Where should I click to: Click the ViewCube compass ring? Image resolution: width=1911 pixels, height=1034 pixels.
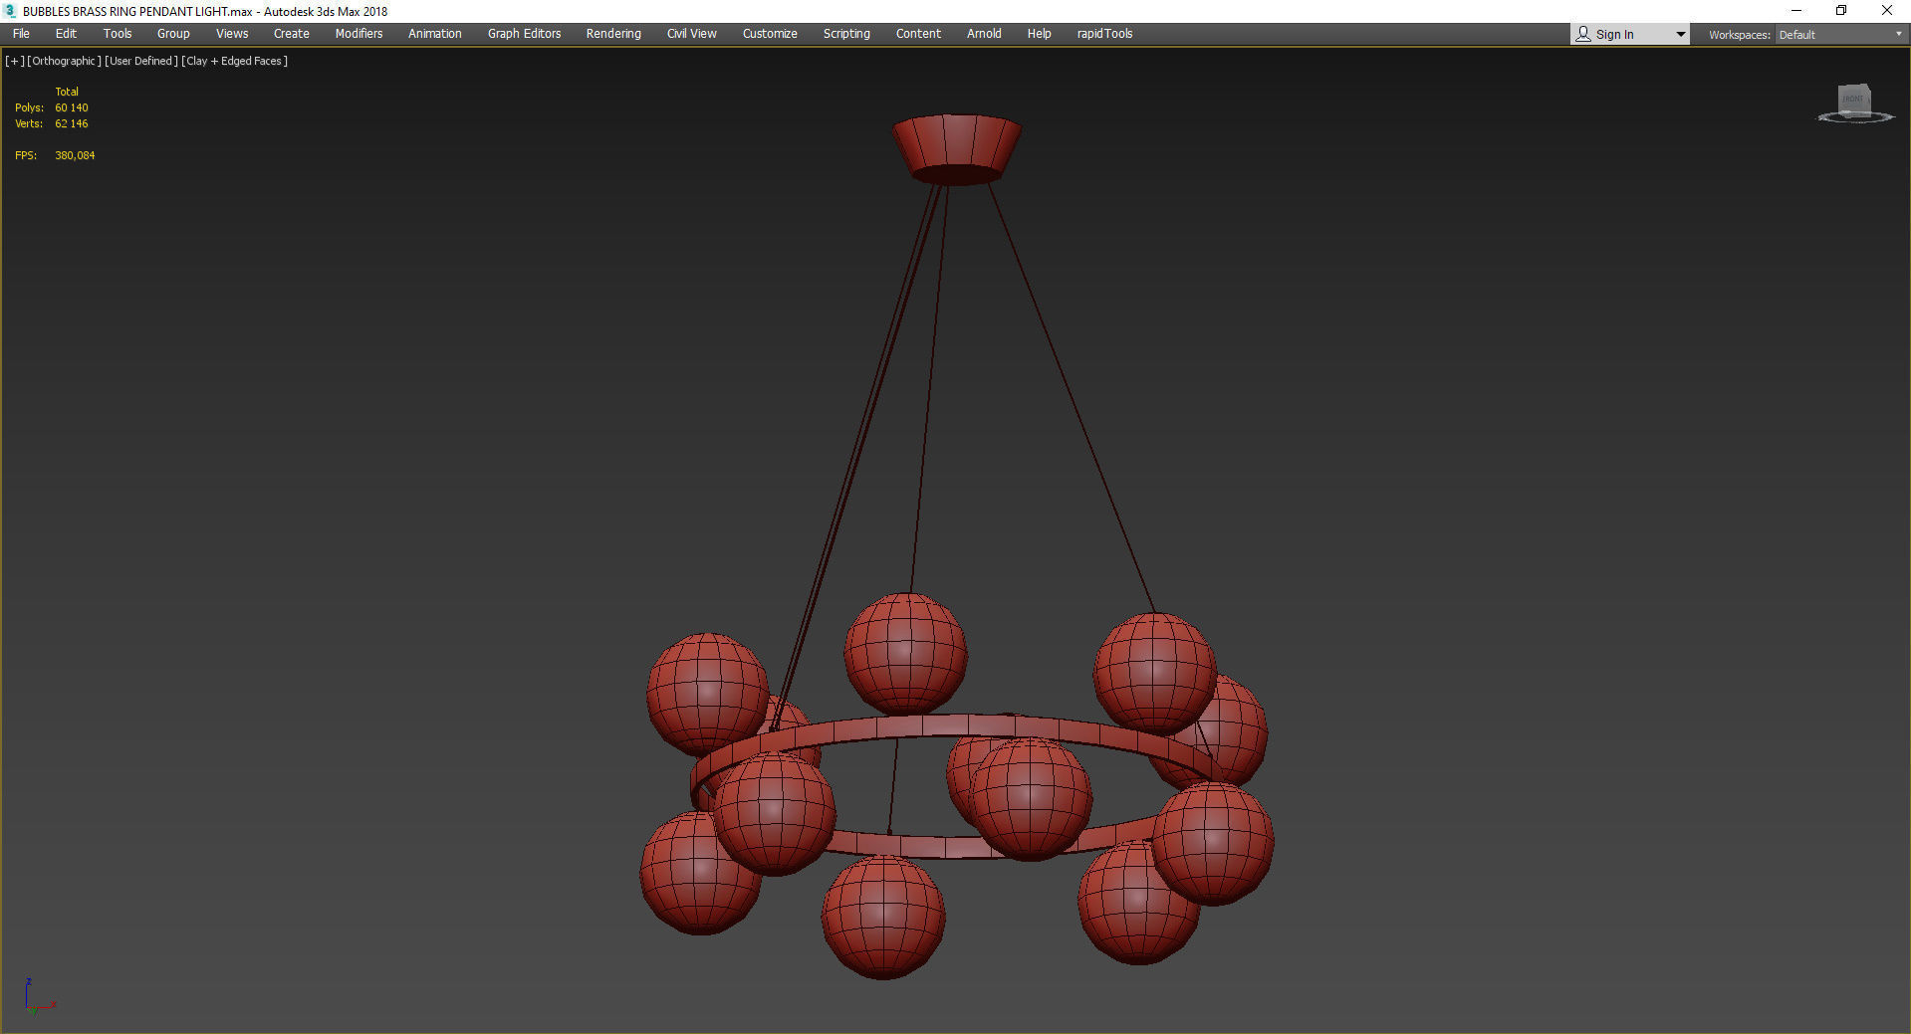[1856, 118]
